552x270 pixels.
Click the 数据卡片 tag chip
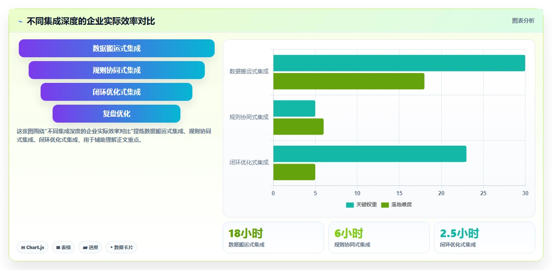click(121, 247)
